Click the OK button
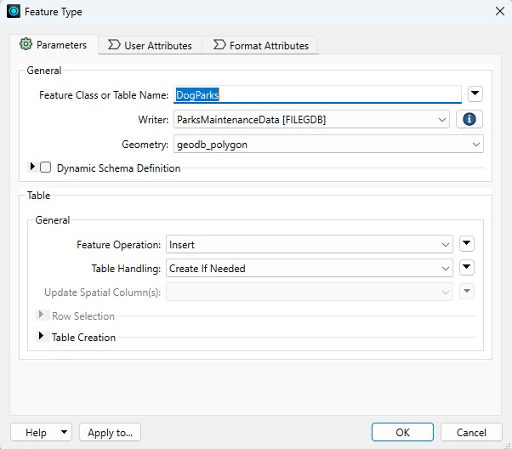Screen dimensions: 512x449 click(x=402, y=432)
